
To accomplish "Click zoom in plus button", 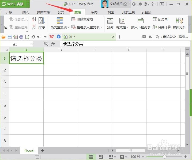I will pos(185,157).
